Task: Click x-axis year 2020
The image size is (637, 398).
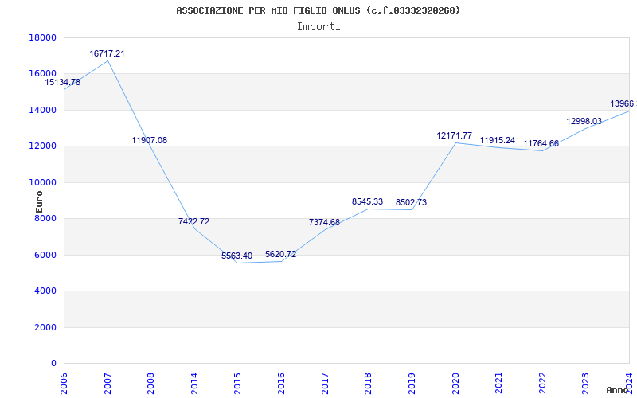Action: point(455,384)
